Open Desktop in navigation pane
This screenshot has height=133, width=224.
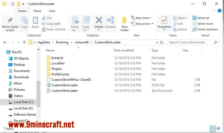[19, 65]
